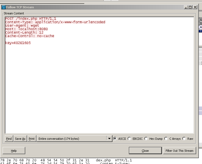The width and height of the screenshot is (202, 164).
Task: Click the key=402E16D5 line in stream content
Action: (18, 43)
